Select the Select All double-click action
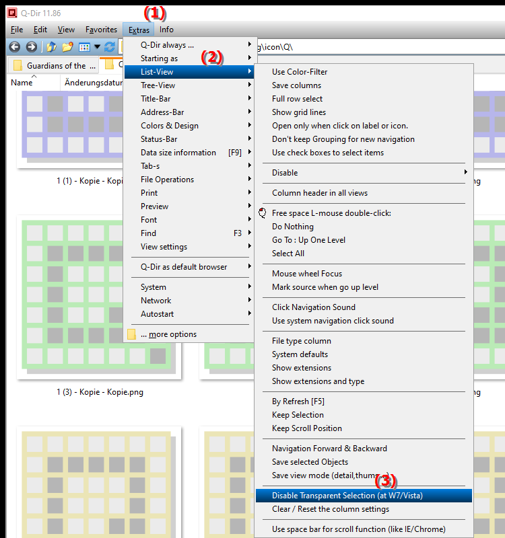The image size is (505, 538). pyautogui.click(x=364, y=254)
